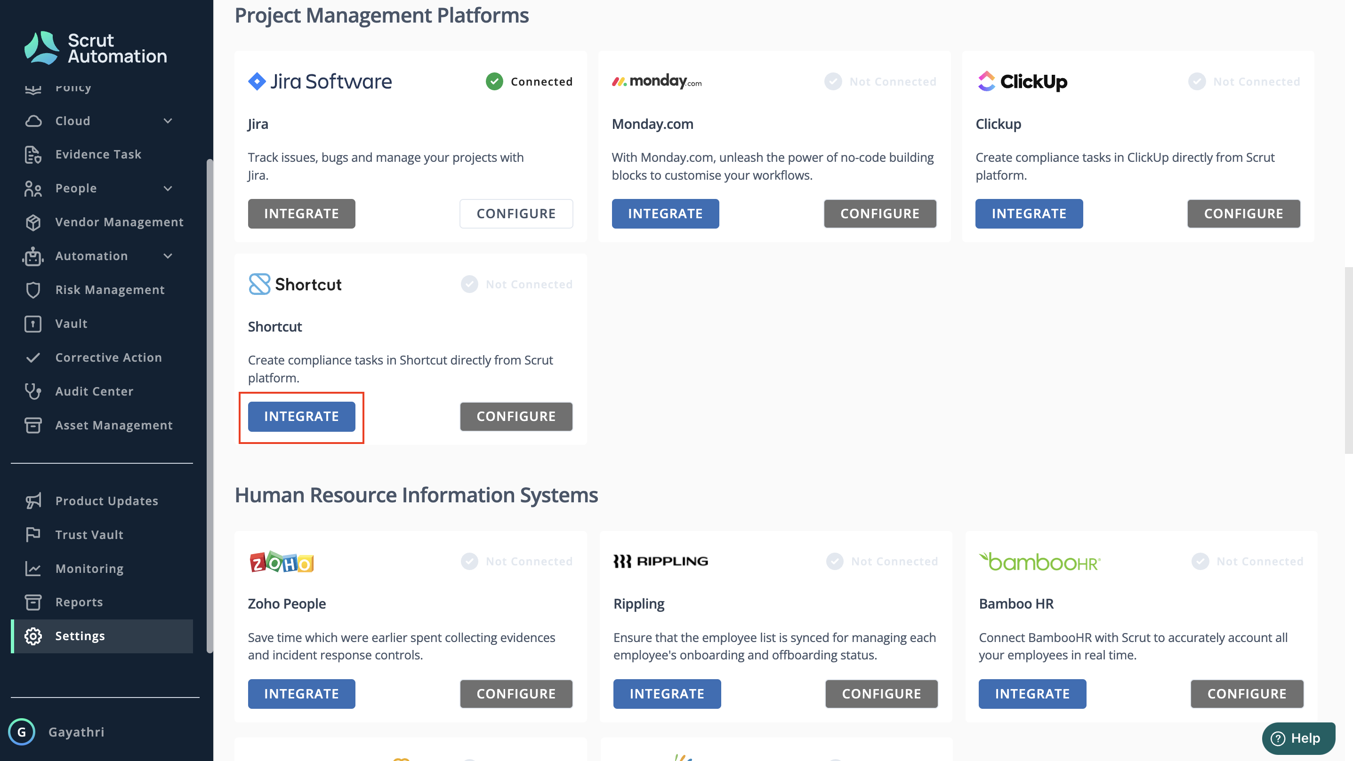Click the Settings gear icon
The image size is (1353, 761).
[33, 636]
